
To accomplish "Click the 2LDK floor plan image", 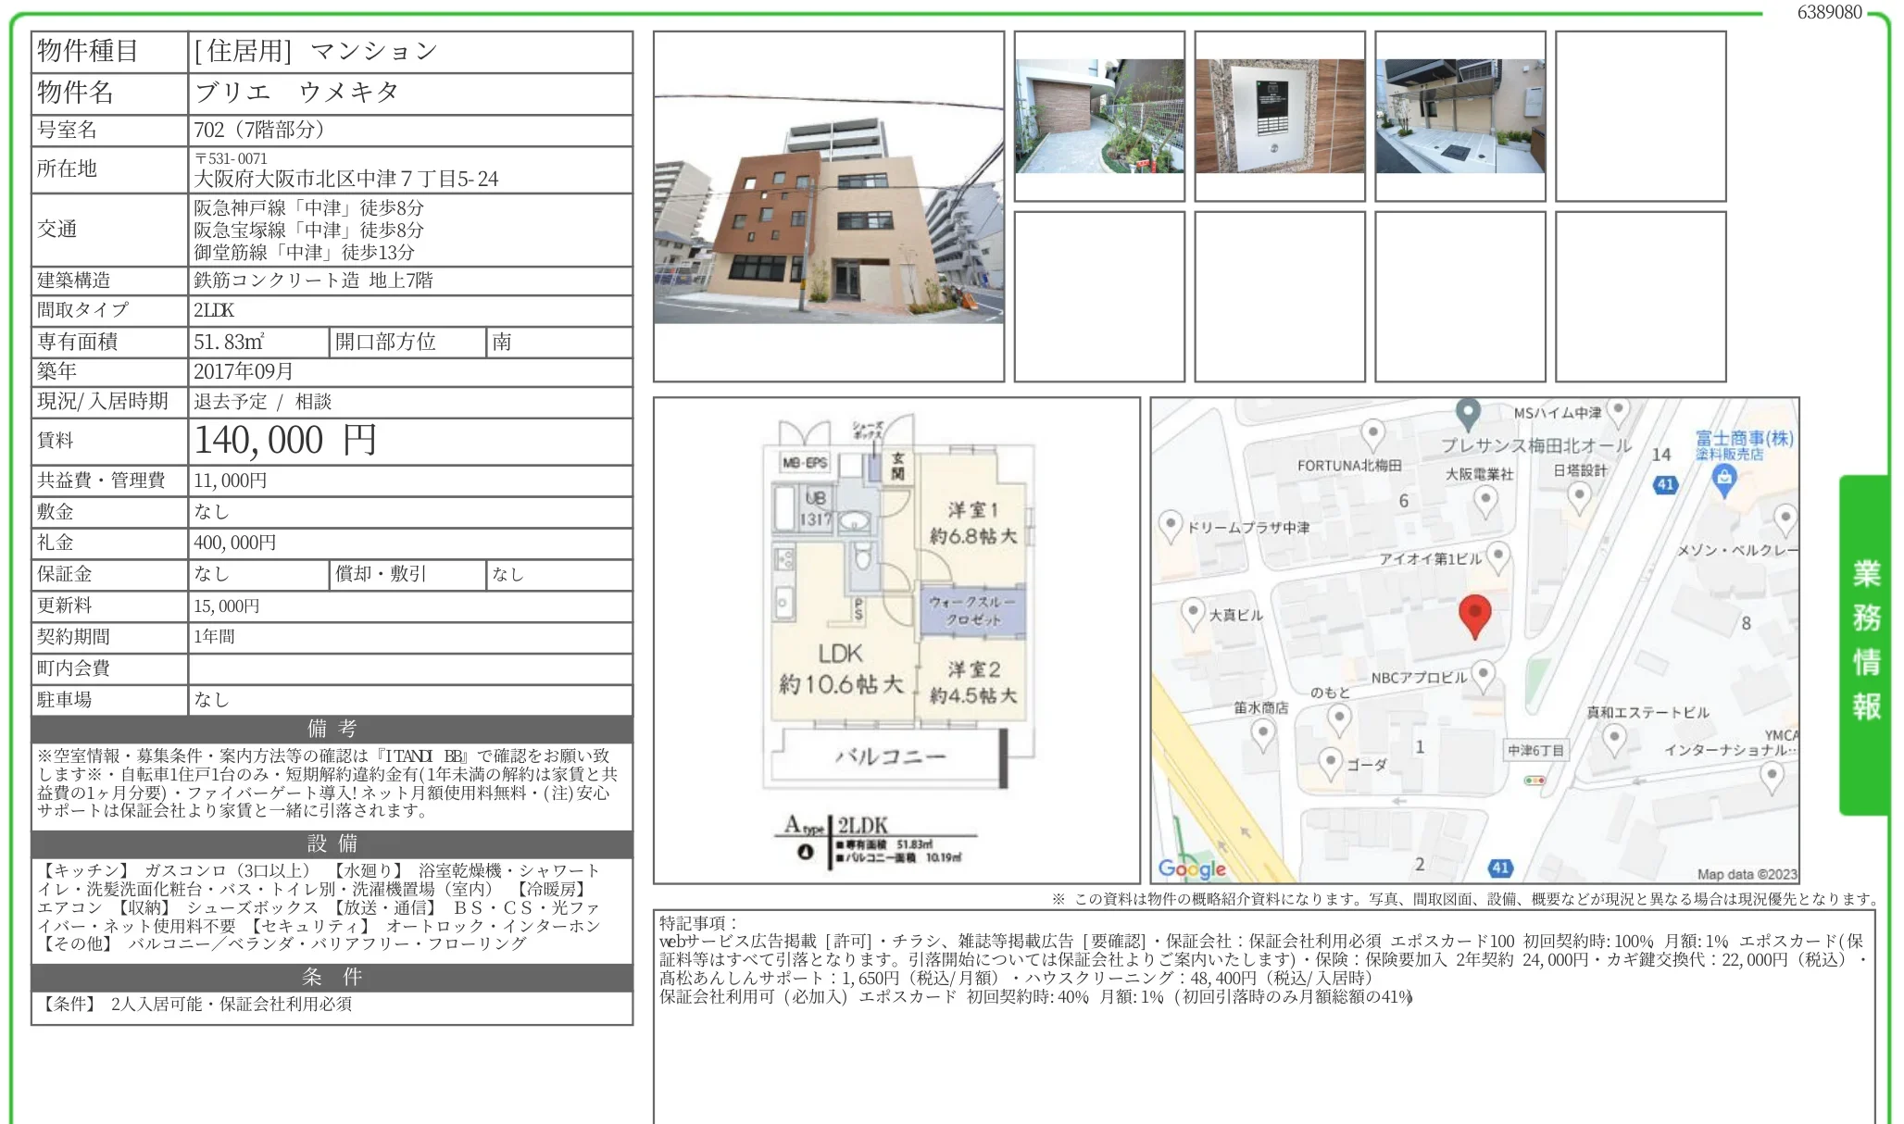I will 896,640.
